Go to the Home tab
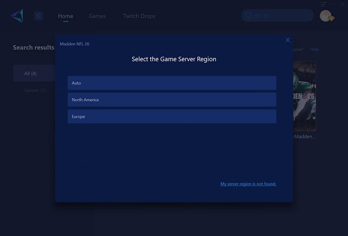348x236 pixels. click(x=66, y=16)
